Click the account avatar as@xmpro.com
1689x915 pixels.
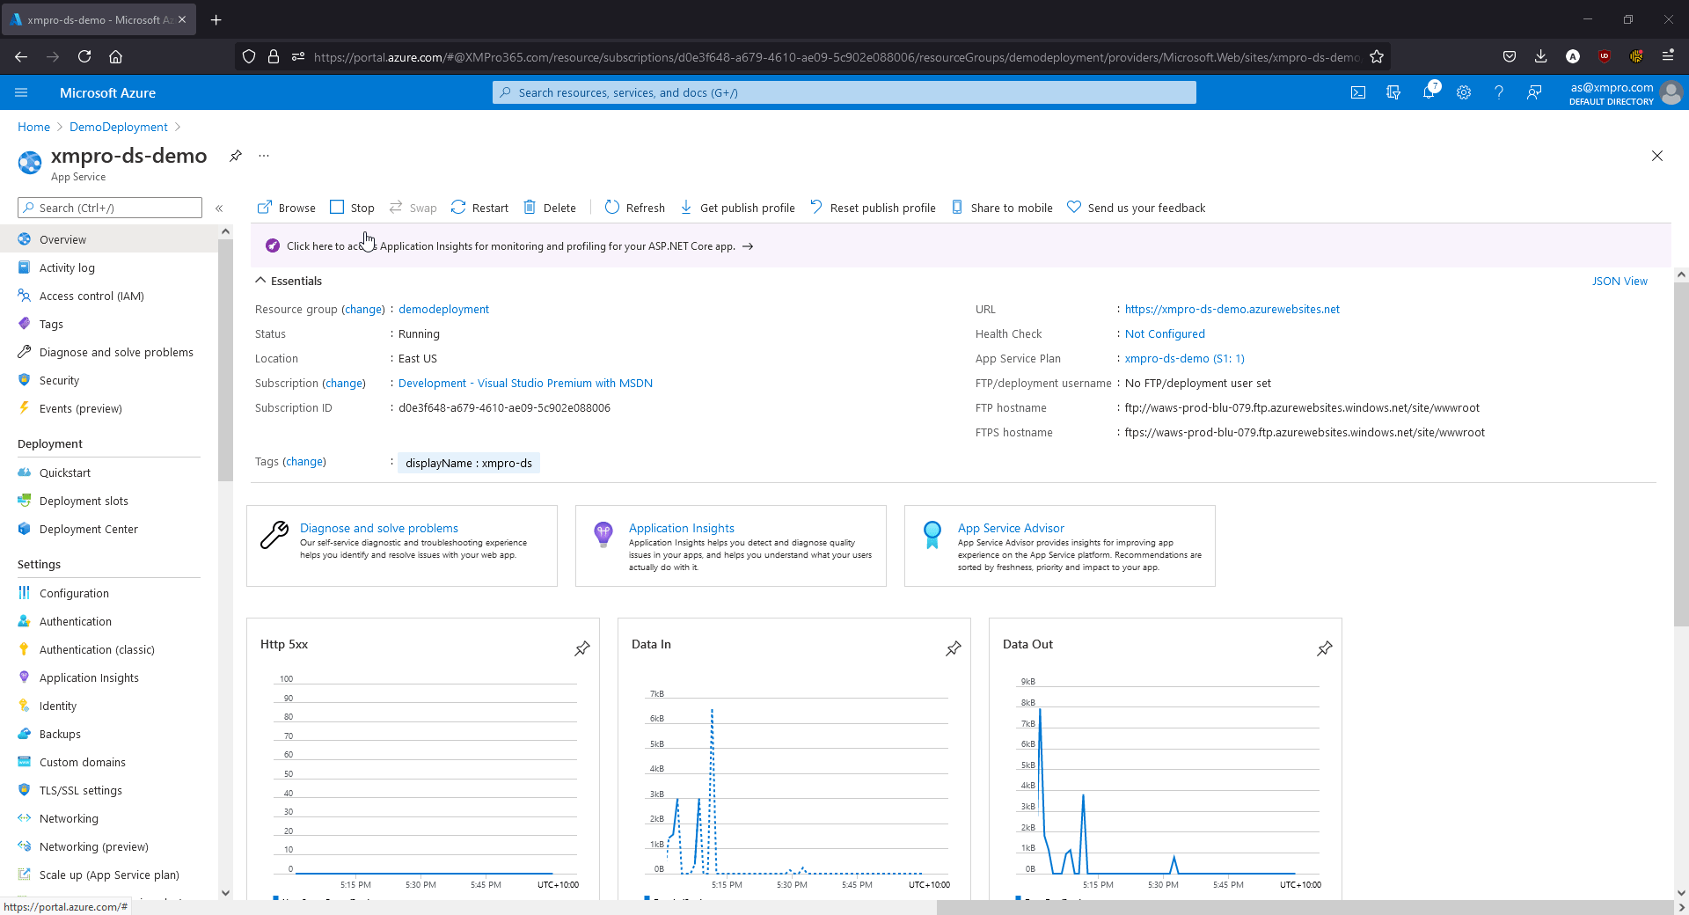(x=1672, y=92)
